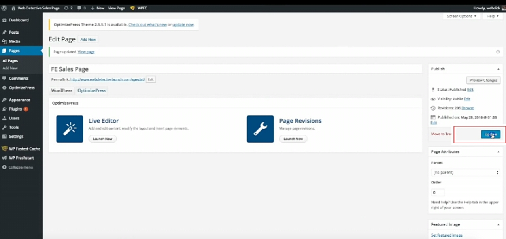Collapse the Featured Image panel
506x239 pixels.
pos(498,224)
